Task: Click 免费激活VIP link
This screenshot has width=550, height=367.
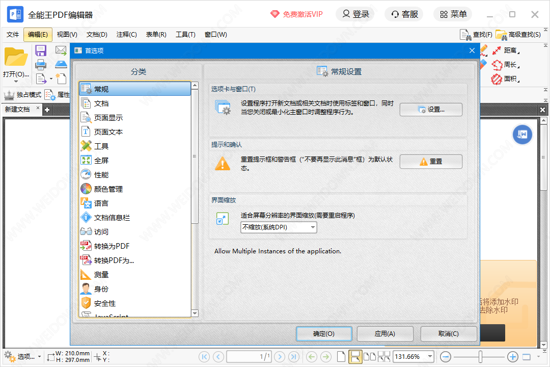Action: [x=297, y=14]
